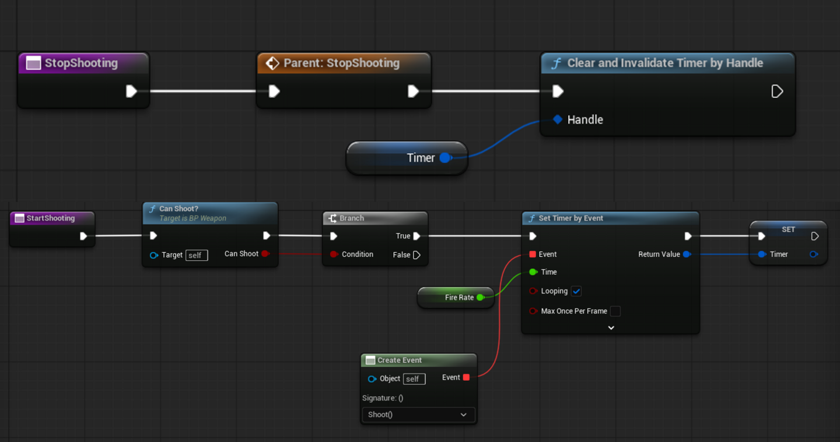Click the Timer variable's blue output pin
This screenshot has width=840, height=442.
point(445,158)
